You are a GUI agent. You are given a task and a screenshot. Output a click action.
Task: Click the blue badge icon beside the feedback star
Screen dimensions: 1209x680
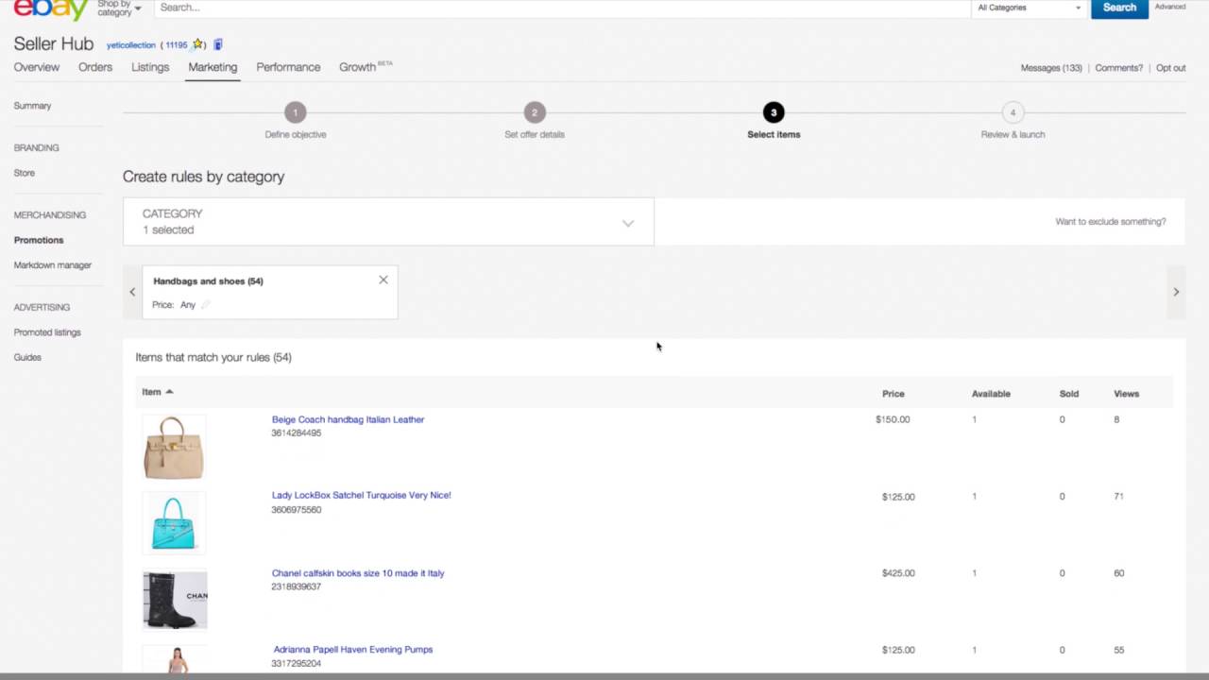[x=218, y=44]
